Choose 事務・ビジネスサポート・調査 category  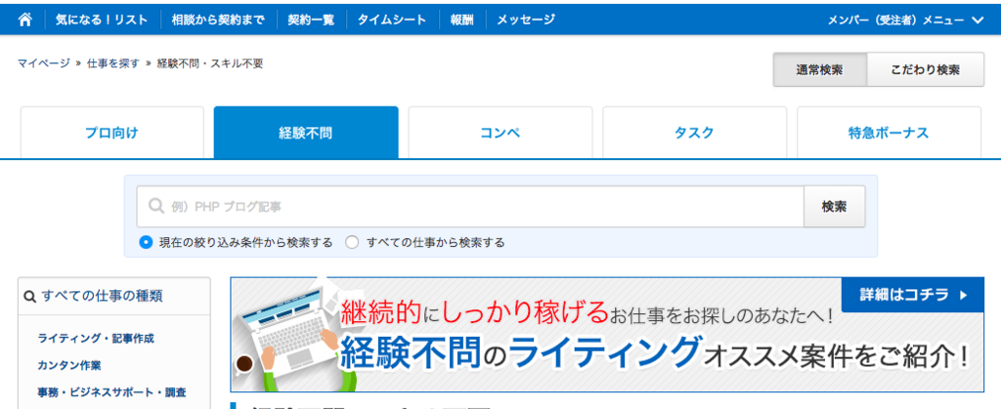point(111,391)
